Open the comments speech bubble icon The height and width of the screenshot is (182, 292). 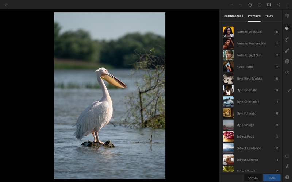[x=287, y=156]
